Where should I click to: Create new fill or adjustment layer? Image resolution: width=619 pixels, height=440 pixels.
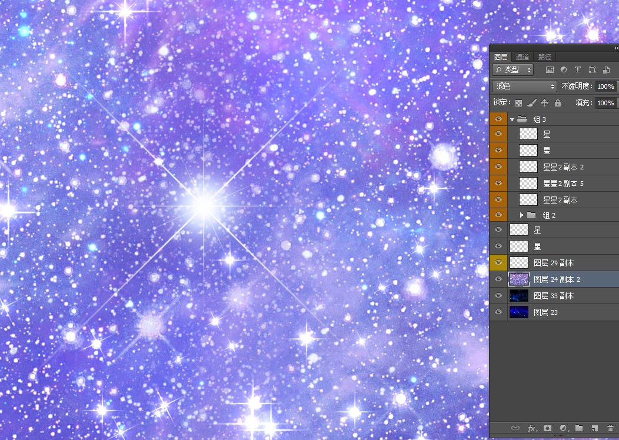(564, 428)
